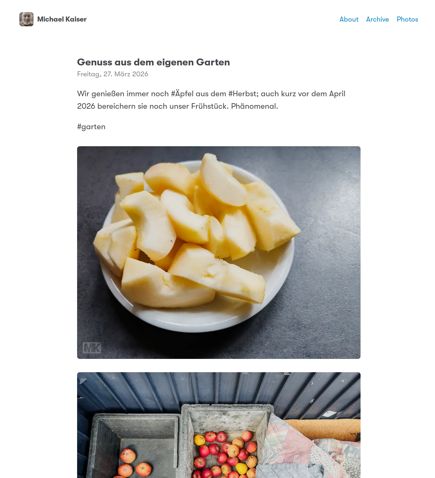Click the MK watermark on plate photo

coord(92,347)
